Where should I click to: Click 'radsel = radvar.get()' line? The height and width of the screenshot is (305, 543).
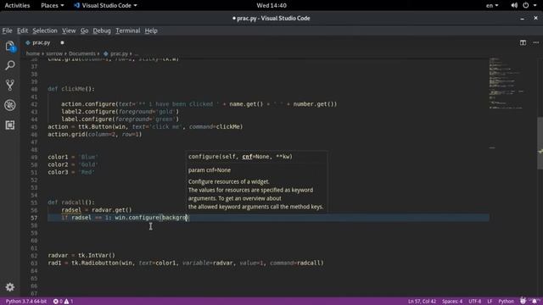[97, 210]
